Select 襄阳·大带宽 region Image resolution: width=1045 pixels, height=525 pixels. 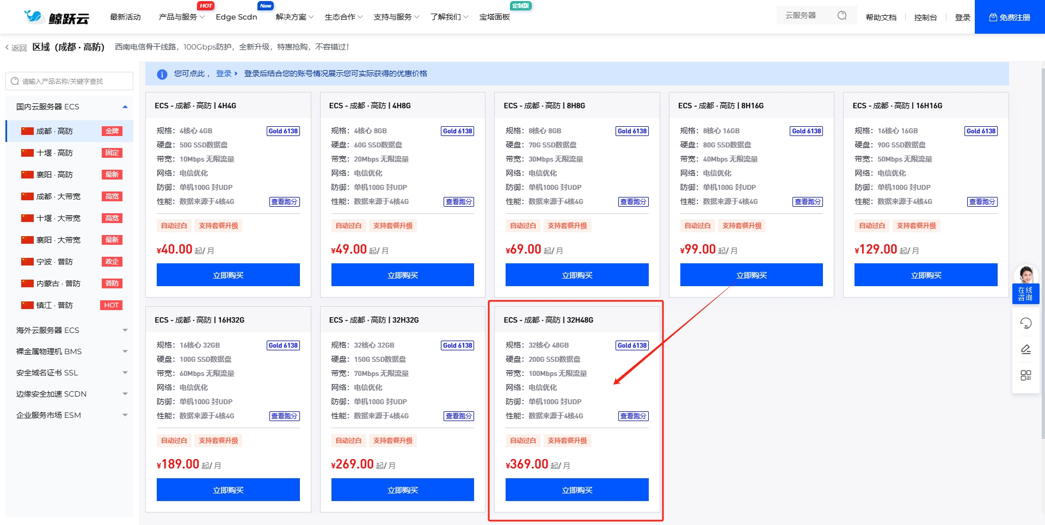(x=69, y=240)
